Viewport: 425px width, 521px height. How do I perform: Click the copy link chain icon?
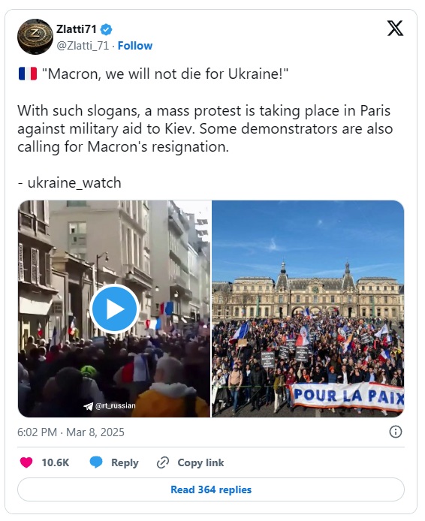163,462
